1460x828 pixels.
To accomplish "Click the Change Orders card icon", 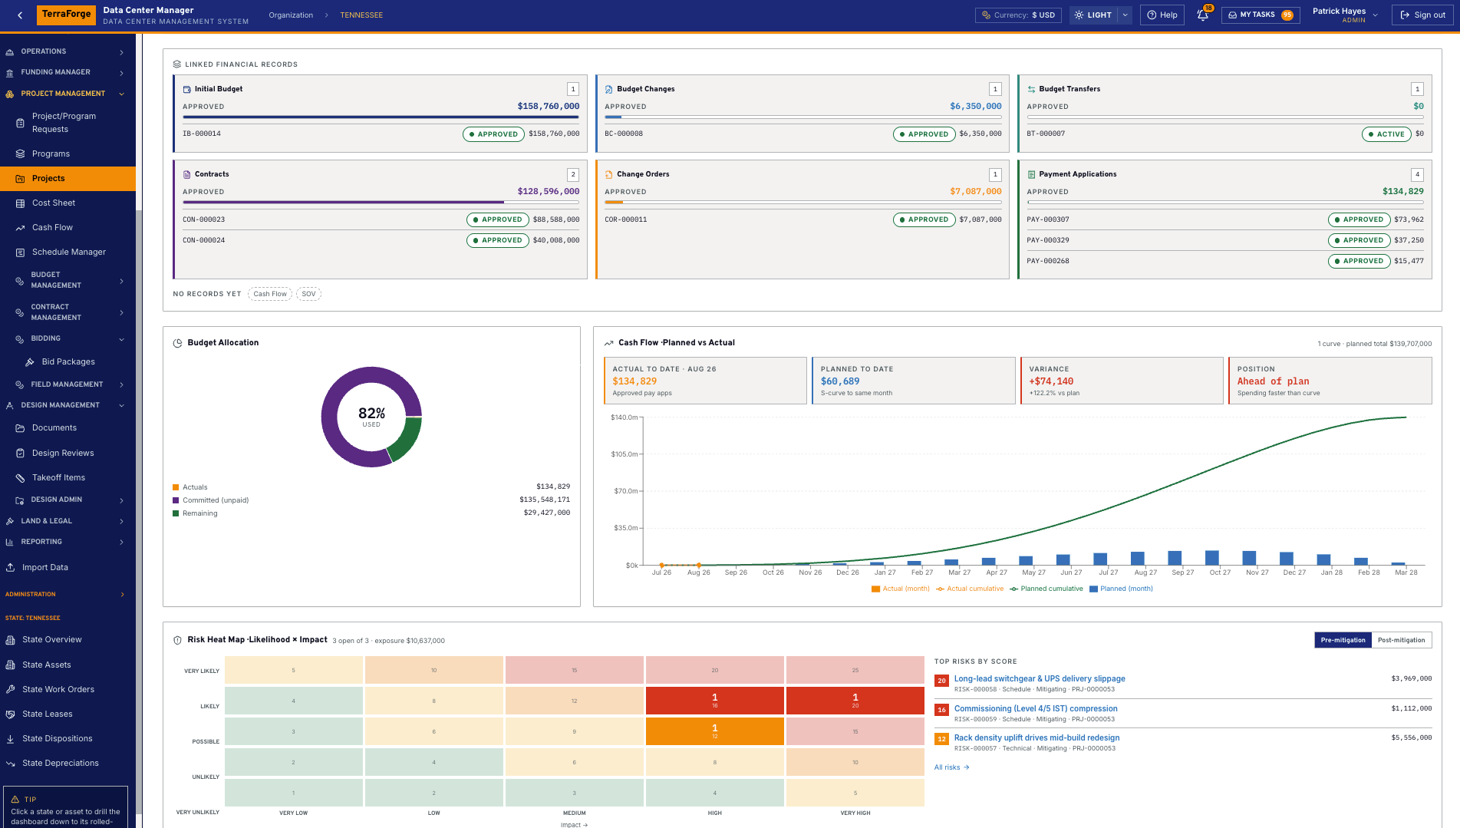I will pos(609,174).
